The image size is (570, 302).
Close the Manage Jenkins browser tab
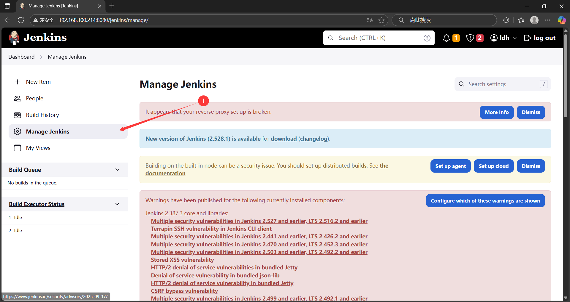point(99,6)
